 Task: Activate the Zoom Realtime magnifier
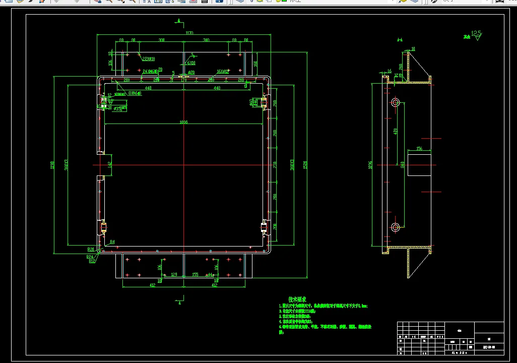coord(109,2)
